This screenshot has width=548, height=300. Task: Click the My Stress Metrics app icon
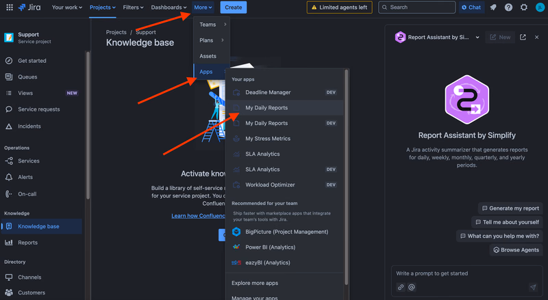236,139
